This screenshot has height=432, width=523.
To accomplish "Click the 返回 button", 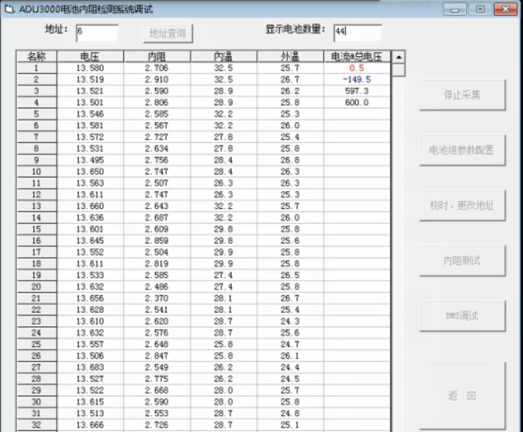I will click(x=462, y=396).
